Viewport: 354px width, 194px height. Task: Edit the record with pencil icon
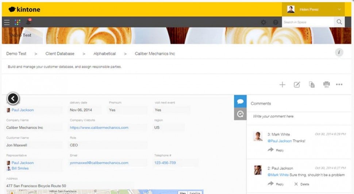tap(297, 85)
